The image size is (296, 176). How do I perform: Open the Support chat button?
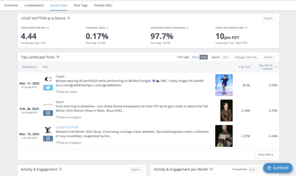pyautogui.click(x=278, y=168)
